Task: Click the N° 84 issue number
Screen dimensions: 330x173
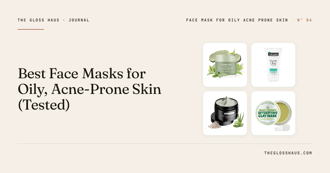Action: [x=305, y=20]
